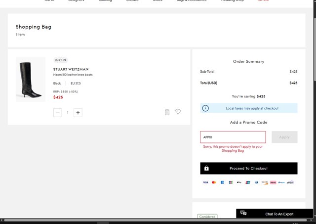Open Naomi 50 leather knee boots product link
Viewport: 316px width, 224px height.
click(73, 75)
